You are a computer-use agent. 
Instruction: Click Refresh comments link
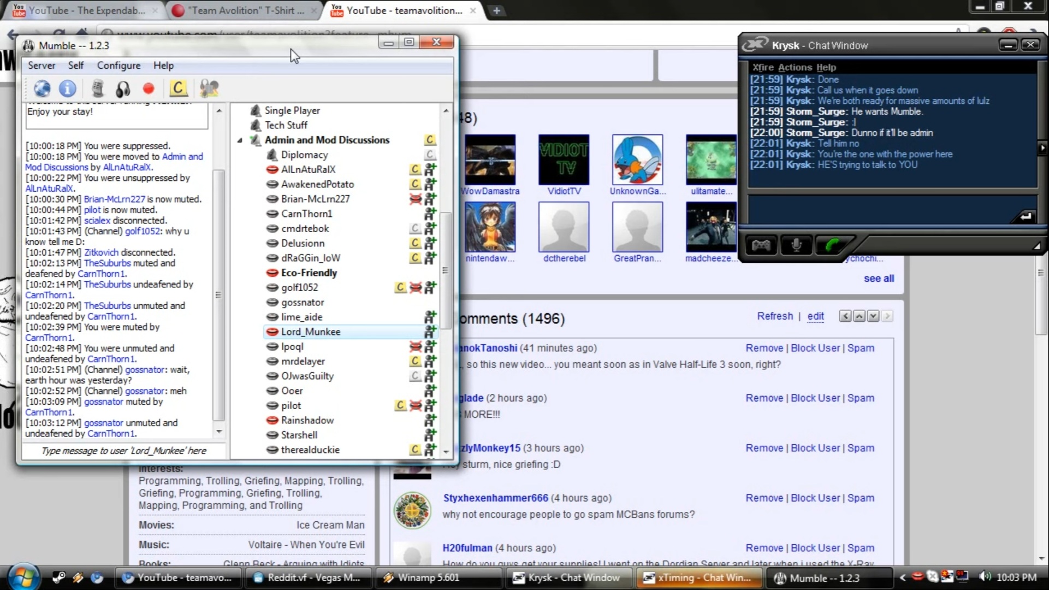tap(775, 316)
